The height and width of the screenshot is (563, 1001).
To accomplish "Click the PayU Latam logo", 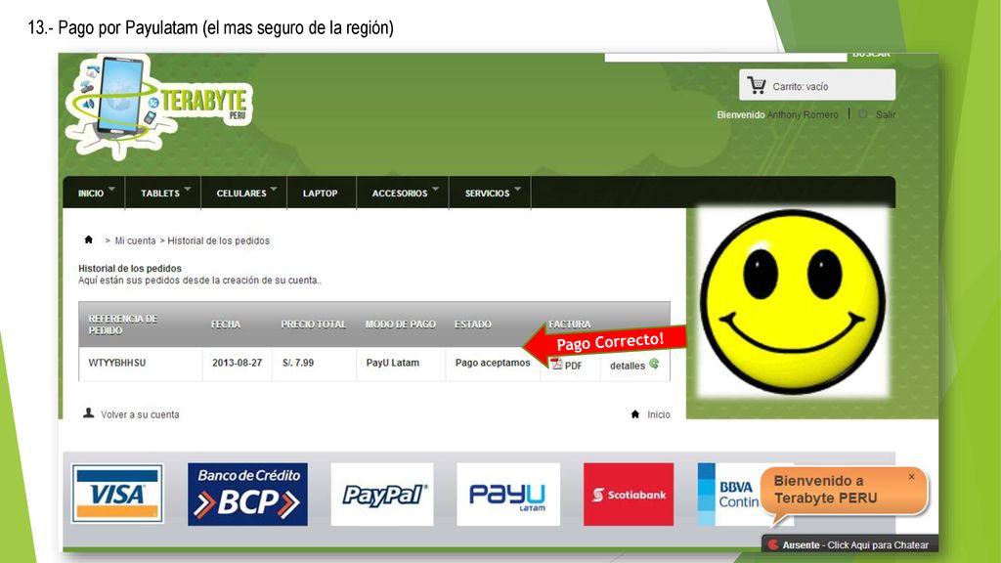I will [x=508, y=494].
